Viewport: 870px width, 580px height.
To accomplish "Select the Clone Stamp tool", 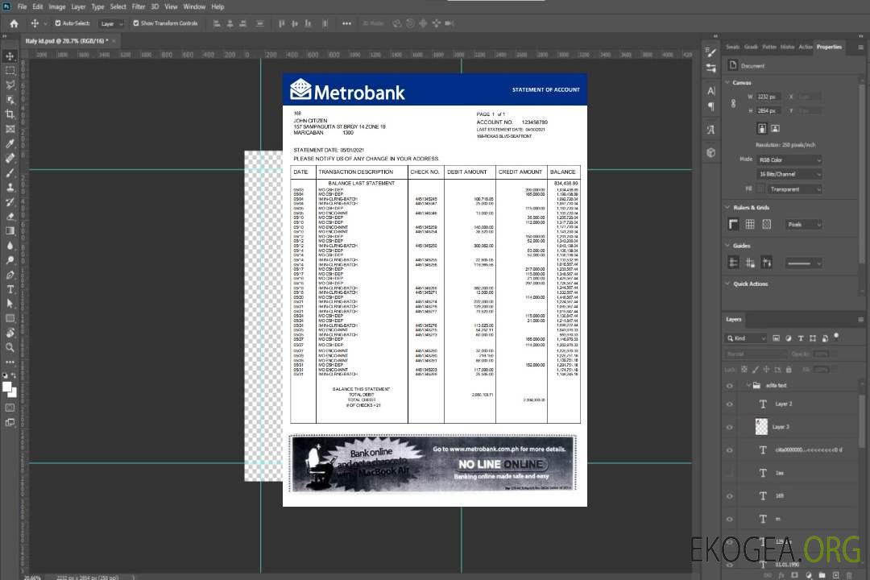I will tap(10, 187).
